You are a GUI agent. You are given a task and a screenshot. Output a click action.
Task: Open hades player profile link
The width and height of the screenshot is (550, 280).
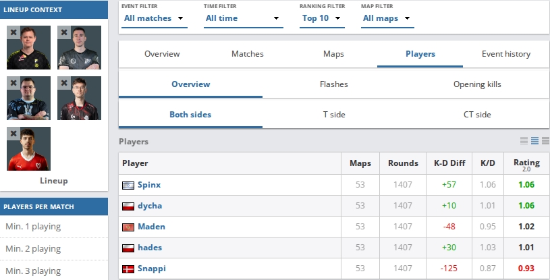point(150,248)
